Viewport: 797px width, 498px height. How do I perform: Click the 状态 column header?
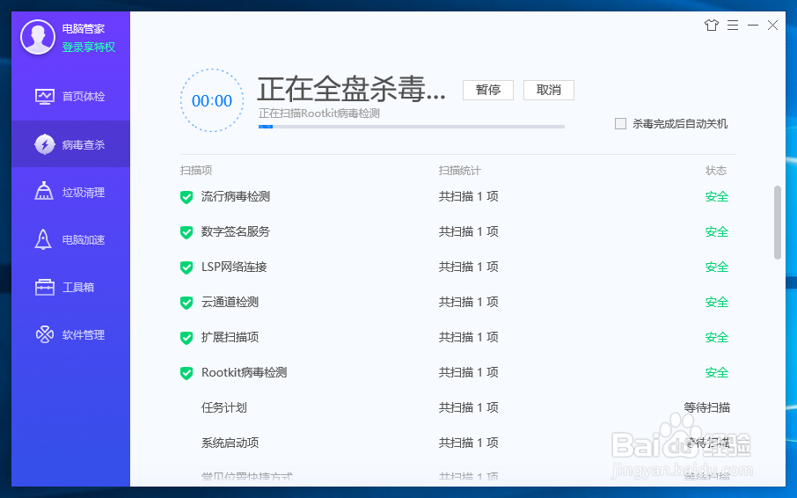coord(716,171)
